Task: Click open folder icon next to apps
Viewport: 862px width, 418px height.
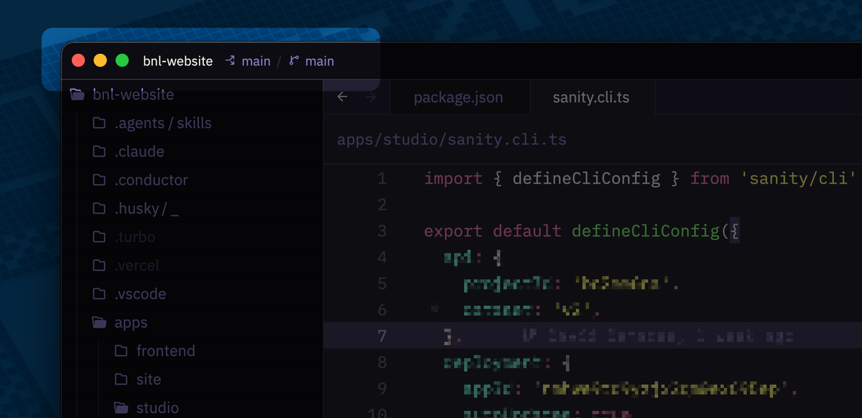Action: 99,323
